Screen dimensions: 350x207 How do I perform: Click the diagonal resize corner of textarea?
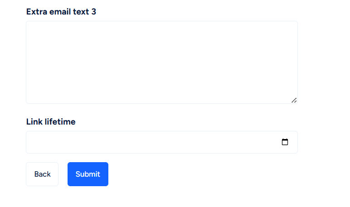tap(294, 101)
